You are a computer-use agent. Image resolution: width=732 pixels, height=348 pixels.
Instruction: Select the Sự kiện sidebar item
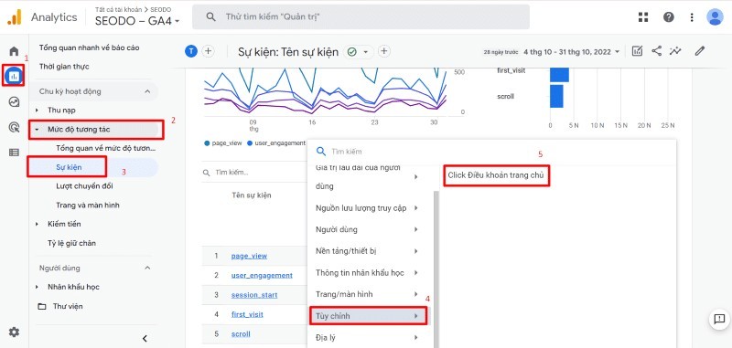(x=69, y=167)
